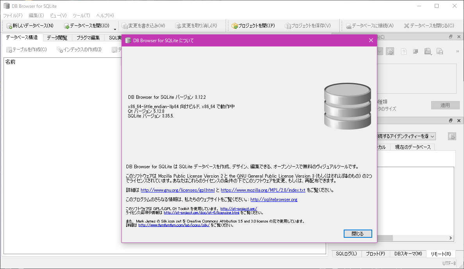Viewport: 464px width, 269px height.
Task: Click the Open Project (プロジェクトを開く) toolbar button
Action: point(253,26)
